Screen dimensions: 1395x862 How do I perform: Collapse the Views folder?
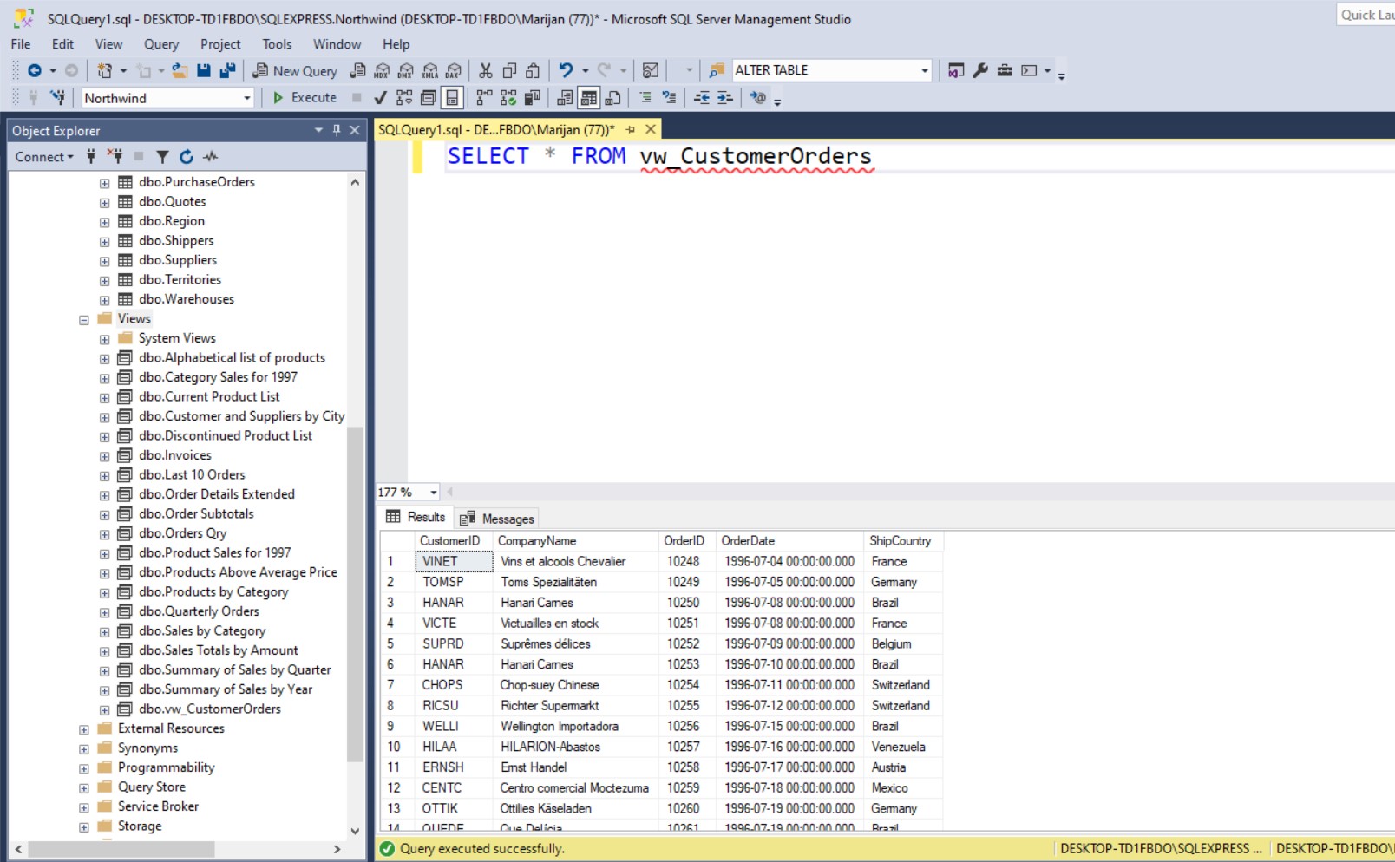[x=84, y=320]
